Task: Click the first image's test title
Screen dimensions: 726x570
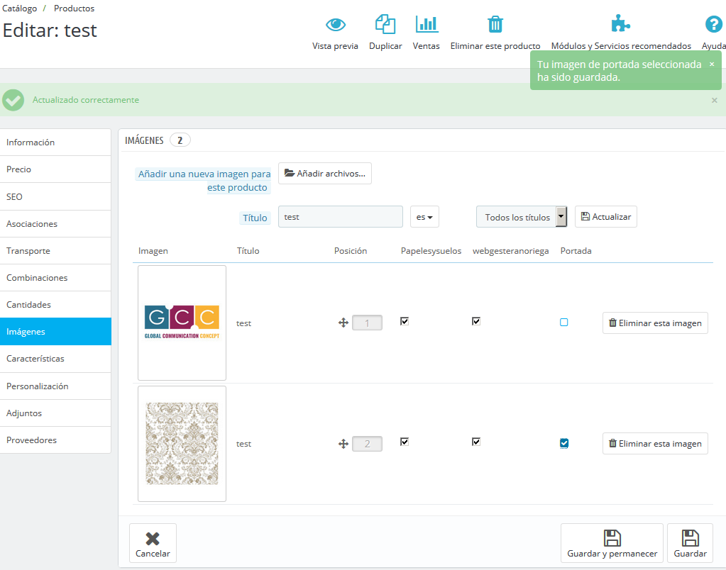Action: pos(243,323)
